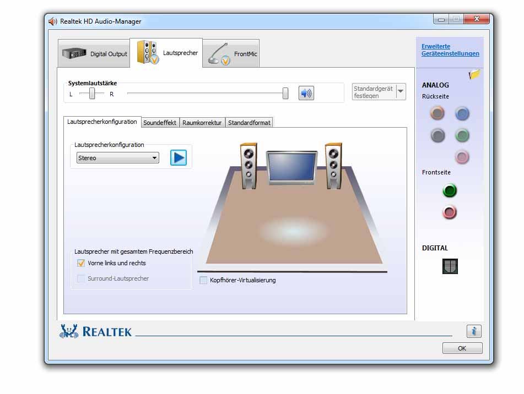The height and width of the screenshot is (394, 524).
Task: Minimize the Realtek HD Audio-Manager window
Action: tap(441, 19)
